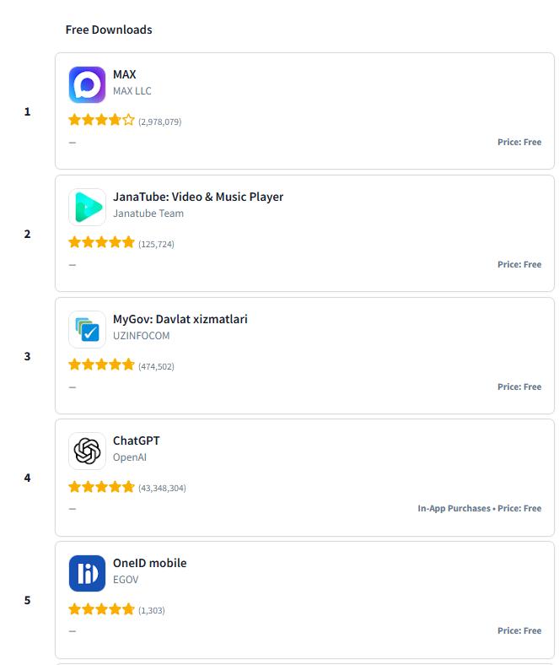
Task: Click the MAX app icon
Action: coord(87,84)
